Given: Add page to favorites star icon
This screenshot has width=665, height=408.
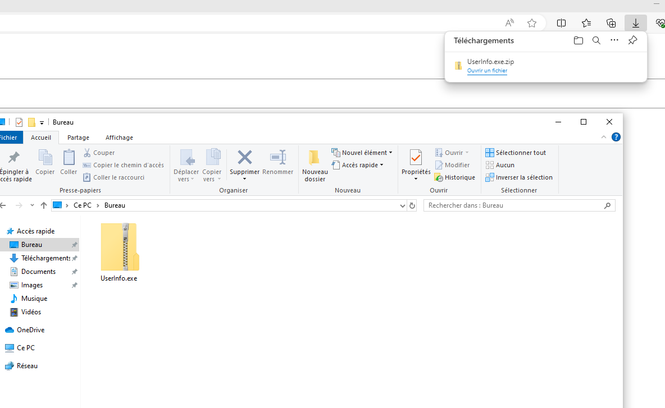Looking at the screenshot, I should 532,23.
